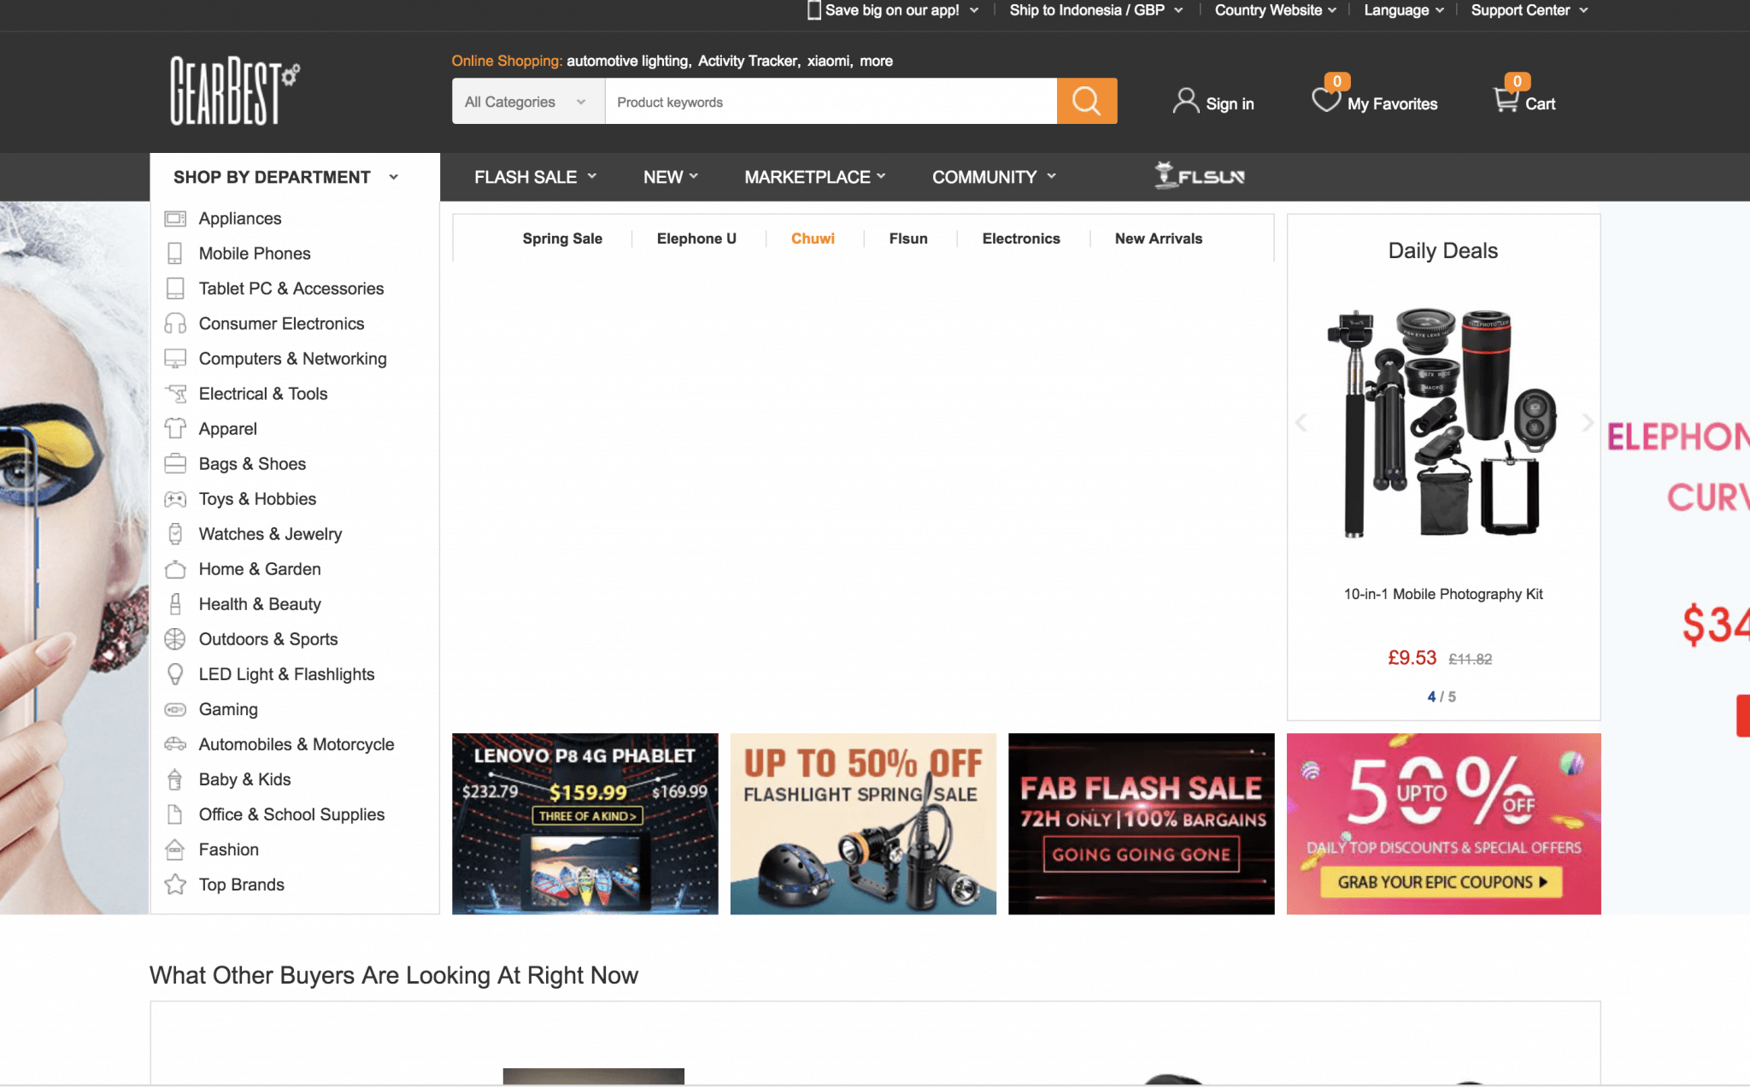1750x1087 pixels.
Task: Click the Tablet PC & Accessories icon
Action: click(175, 289)
